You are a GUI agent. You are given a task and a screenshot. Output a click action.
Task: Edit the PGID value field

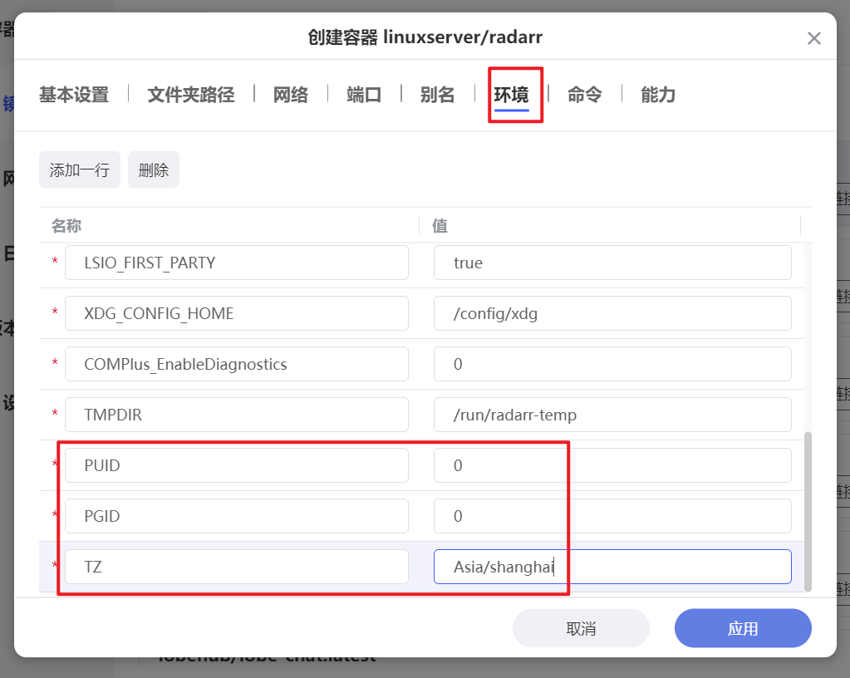tap(612, 516)
